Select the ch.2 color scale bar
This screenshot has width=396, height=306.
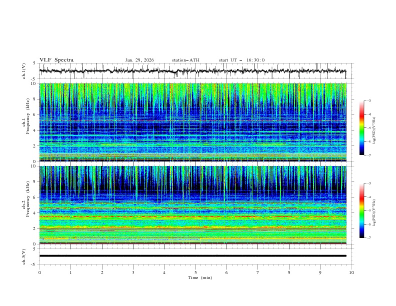[x=361, y=210]
